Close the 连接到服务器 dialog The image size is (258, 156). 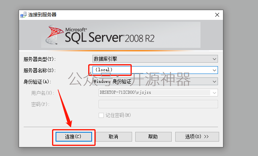(x=217, y=15)
